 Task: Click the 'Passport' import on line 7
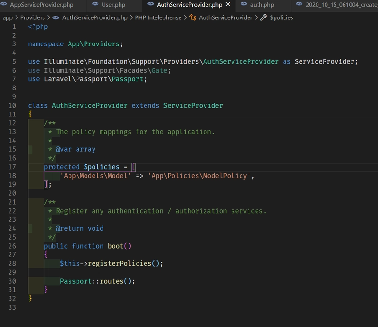coord(128,79)
